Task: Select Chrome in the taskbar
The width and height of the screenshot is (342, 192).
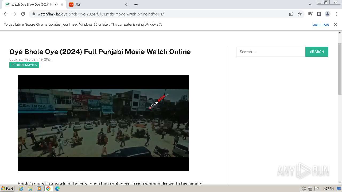Action: coord(48,189)
